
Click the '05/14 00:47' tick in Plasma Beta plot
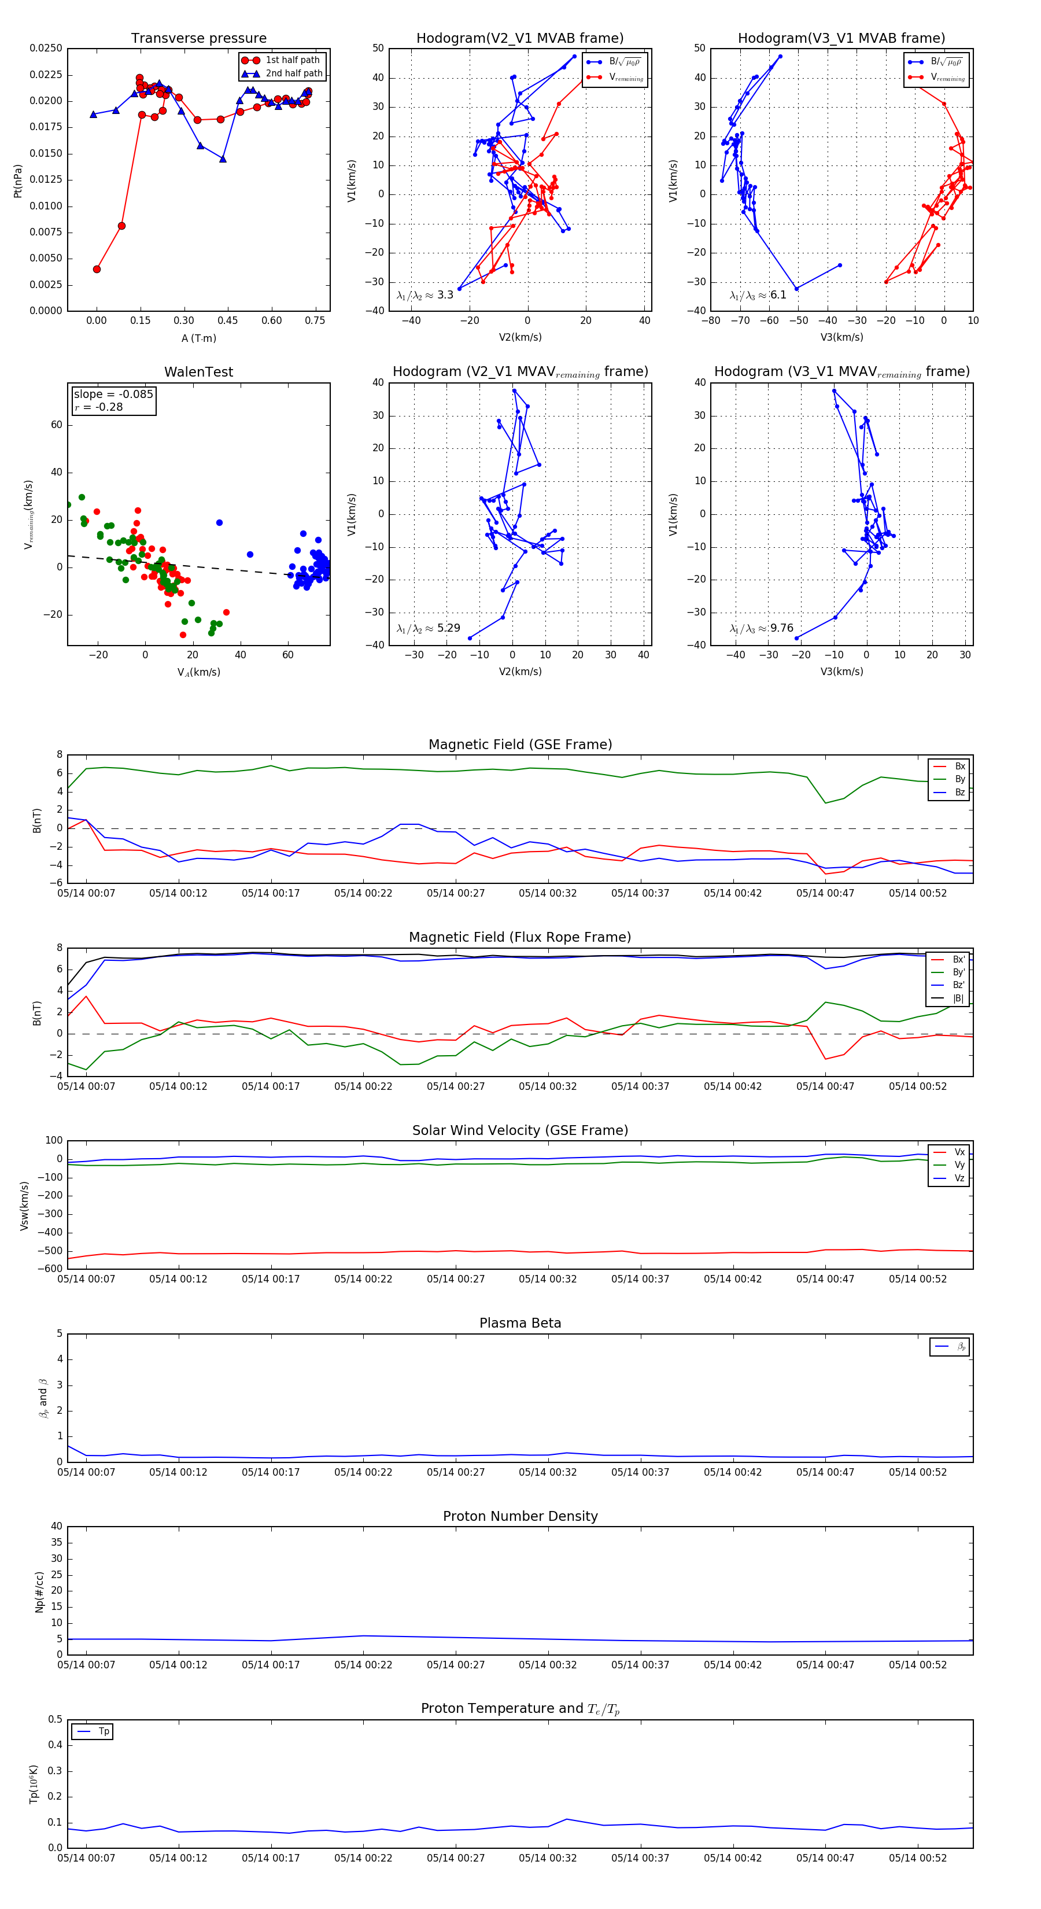[x=825, y=1472]
